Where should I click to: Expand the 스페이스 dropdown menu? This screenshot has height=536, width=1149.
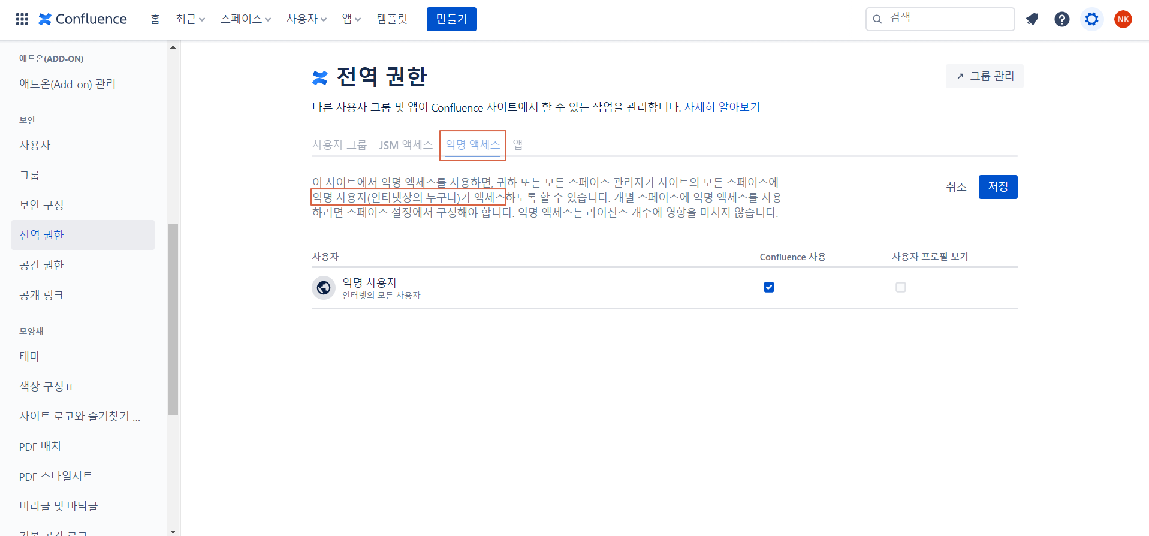pos(246,19)
